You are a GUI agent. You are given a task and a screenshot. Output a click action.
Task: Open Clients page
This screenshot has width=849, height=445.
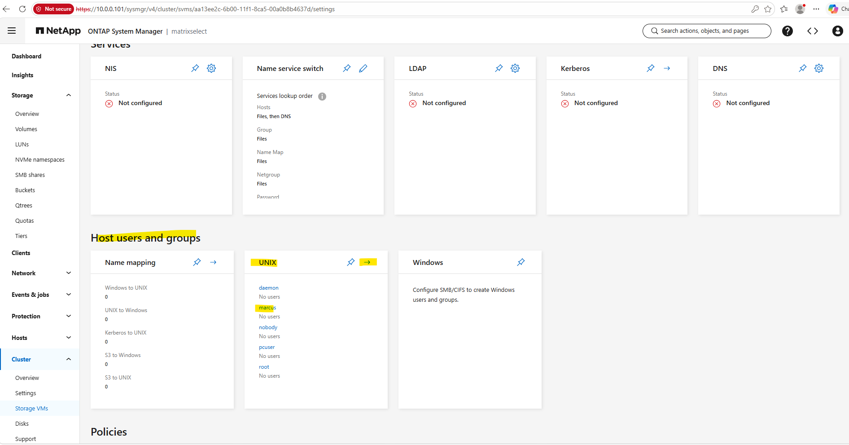[21, 253]
